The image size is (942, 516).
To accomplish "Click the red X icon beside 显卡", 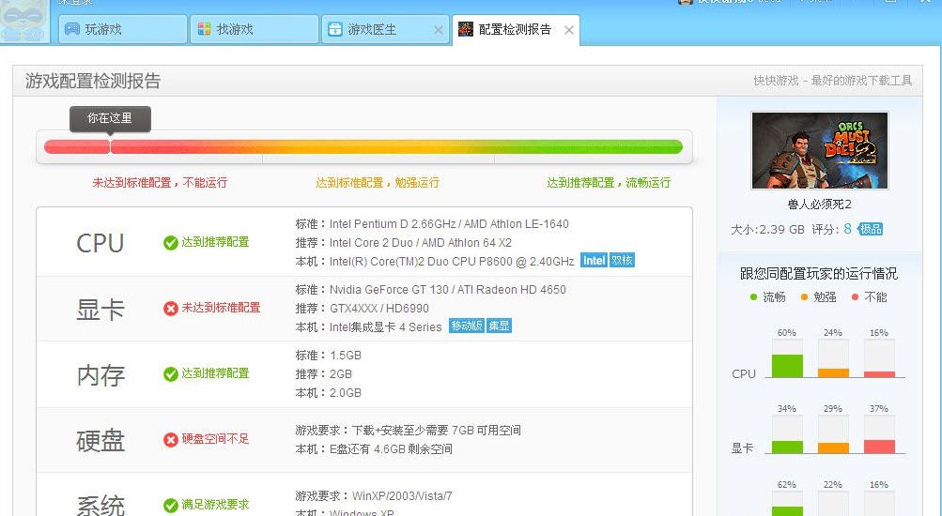I will click(x=171, y=308).
